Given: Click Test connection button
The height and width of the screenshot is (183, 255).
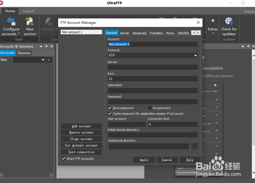Looking at the screenshot, I should click(x=81, y=152).
